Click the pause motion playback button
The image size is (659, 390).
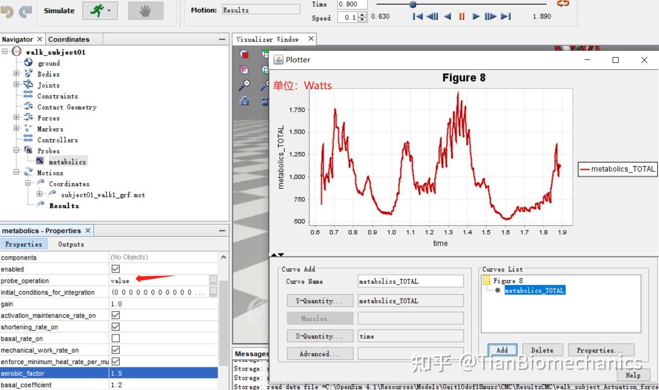click(x=461, y=16)
